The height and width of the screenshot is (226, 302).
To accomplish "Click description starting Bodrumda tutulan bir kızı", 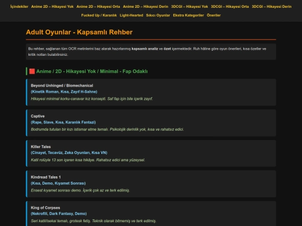I will [107, 129].
